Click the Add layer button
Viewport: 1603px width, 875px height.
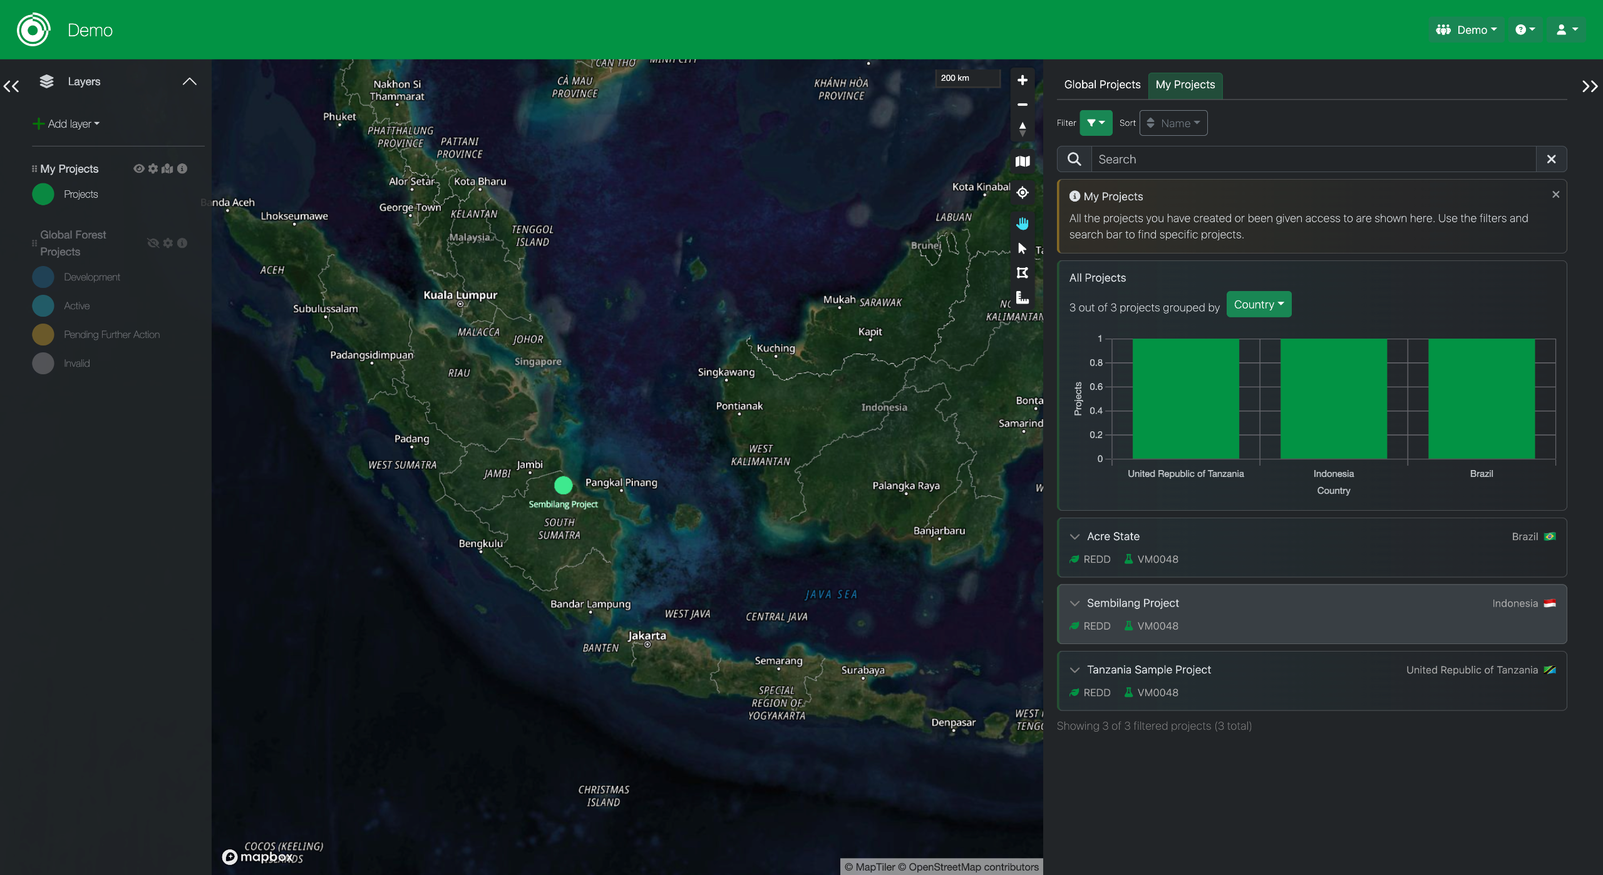click(66, 124)
